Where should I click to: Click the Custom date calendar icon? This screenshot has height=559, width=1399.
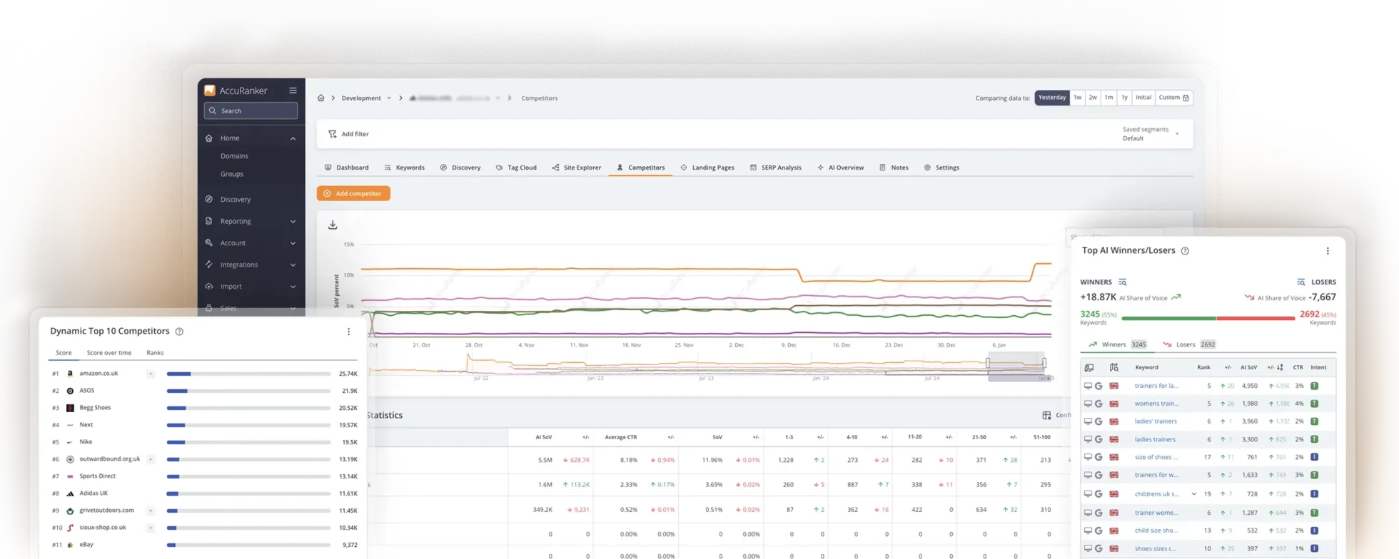click(x=1186, y=98)
